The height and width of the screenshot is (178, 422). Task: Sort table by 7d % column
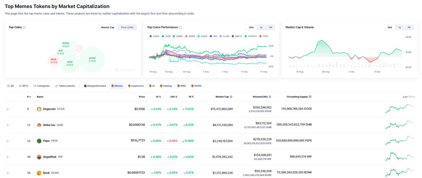point(191,96)
